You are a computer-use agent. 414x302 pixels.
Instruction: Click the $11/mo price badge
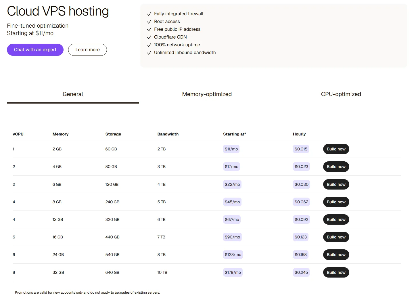[x=231, y=149]
